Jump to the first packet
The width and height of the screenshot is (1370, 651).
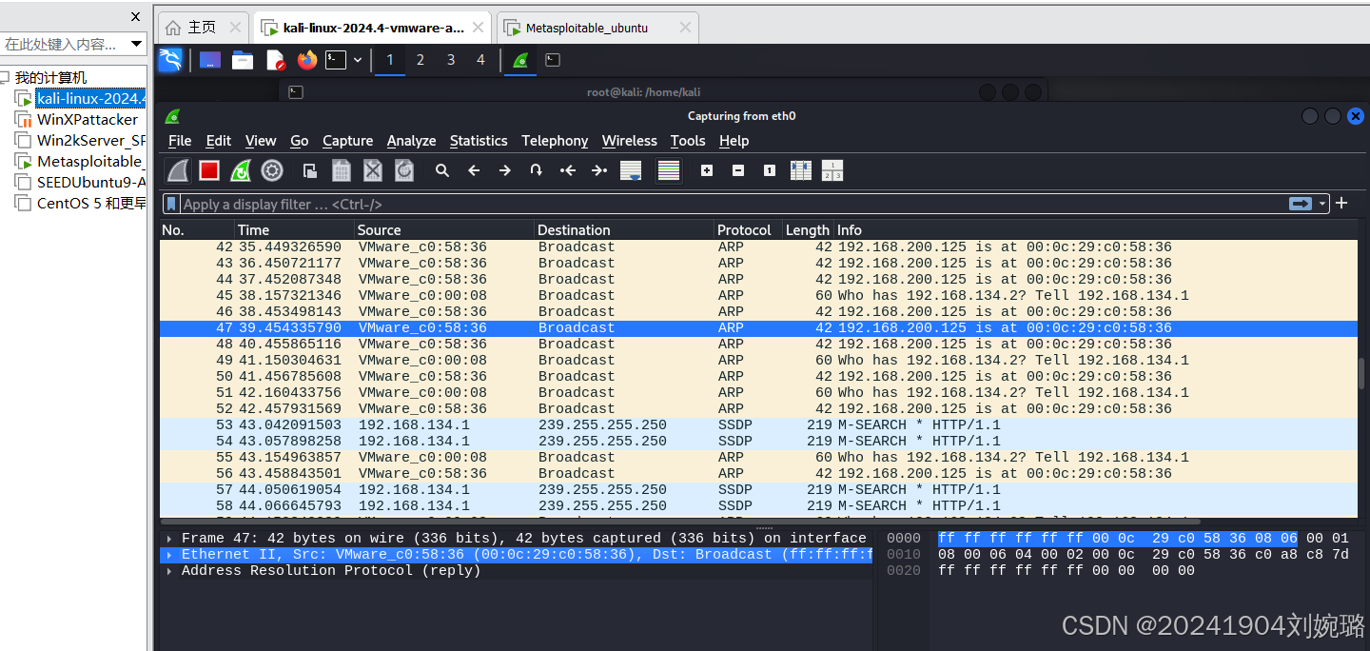[x=568, y=170]
